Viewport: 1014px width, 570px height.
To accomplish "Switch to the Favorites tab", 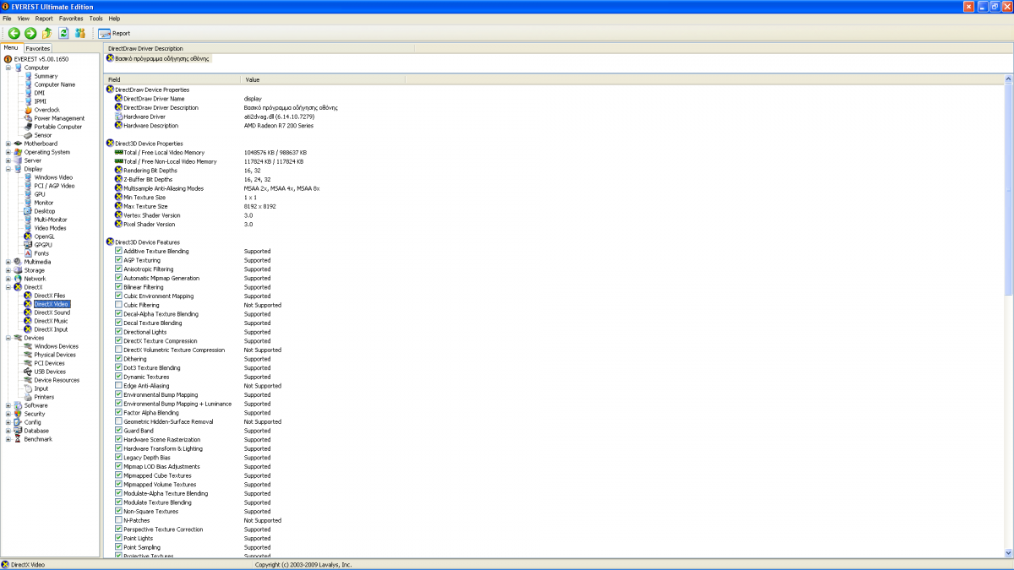I will click(x=38, y=48).
